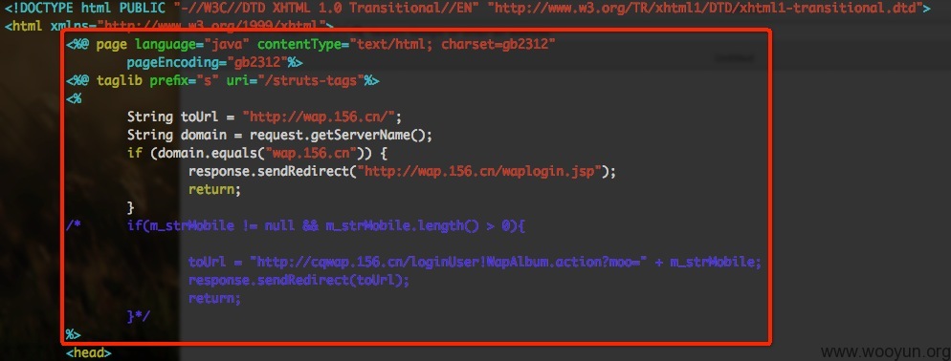Click the "if (domain.equals(" condition

pos(196,153)
